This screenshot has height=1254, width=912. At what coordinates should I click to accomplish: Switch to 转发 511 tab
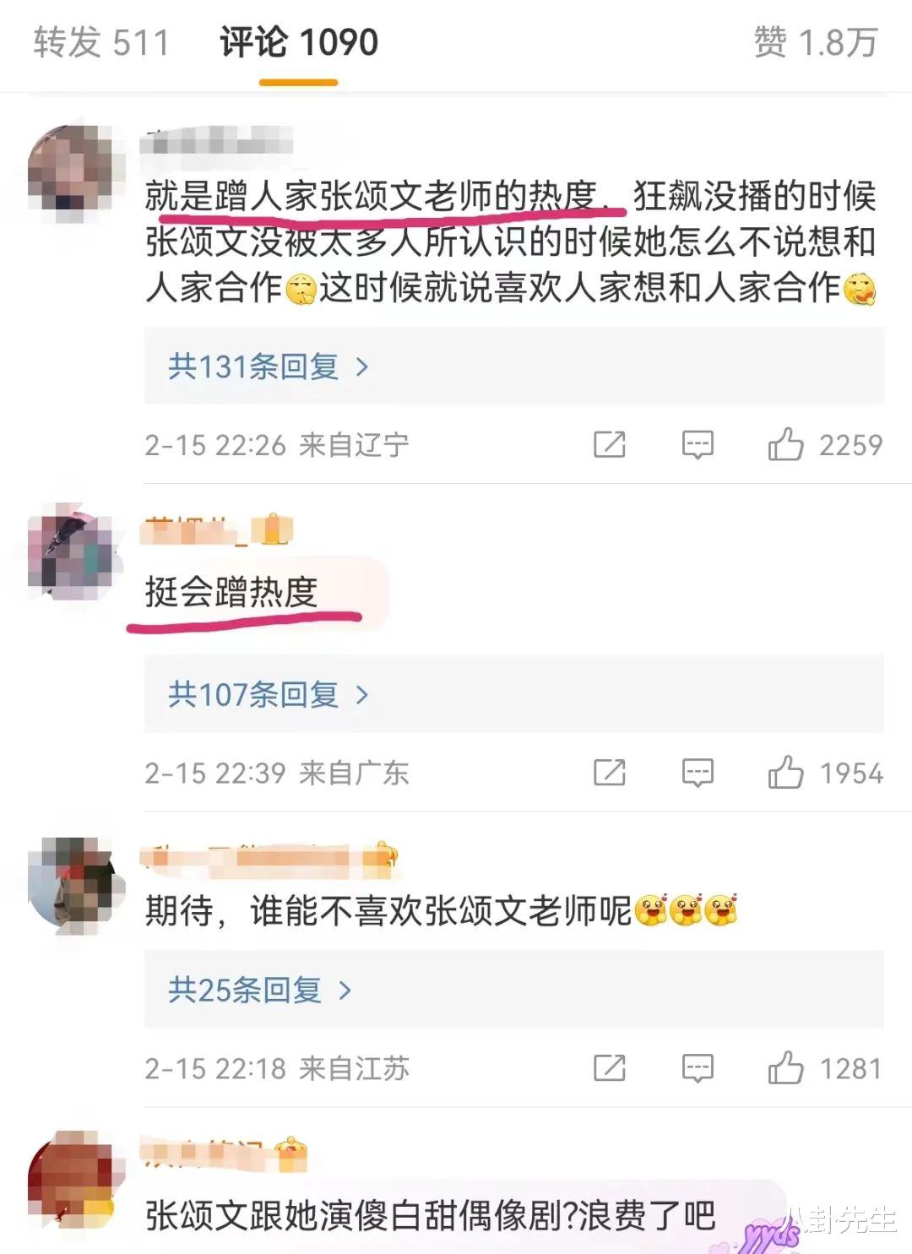pos(101,42)
